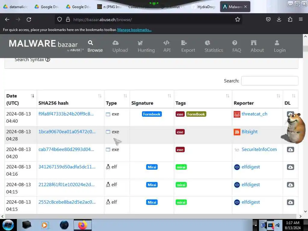Click Mirai signature badge in 04:16 row

click(152, 167)
